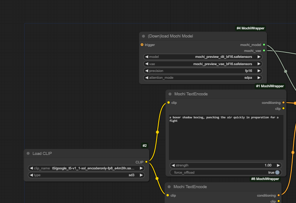Open the model dropdown mochi_preview_dit_bf16
The height and width of the screenshot is (203, 296).
(x=203, y=57)
